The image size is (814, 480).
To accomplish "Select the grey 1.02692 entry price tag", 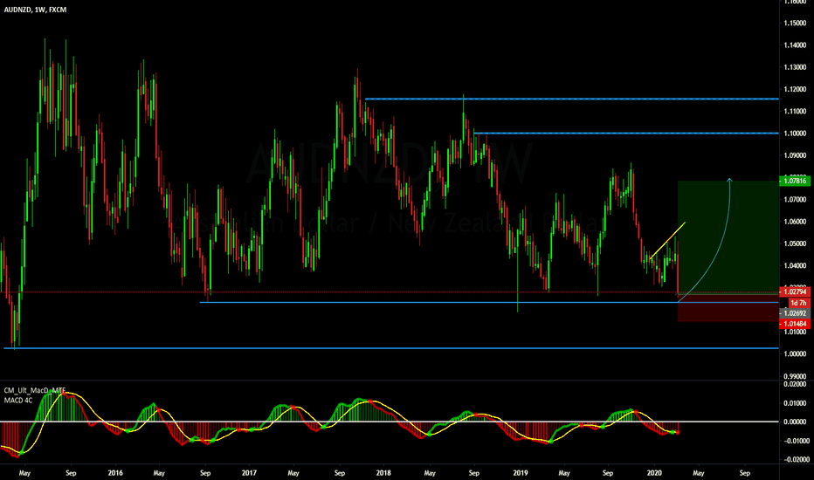I will click(x=795, y=313).
